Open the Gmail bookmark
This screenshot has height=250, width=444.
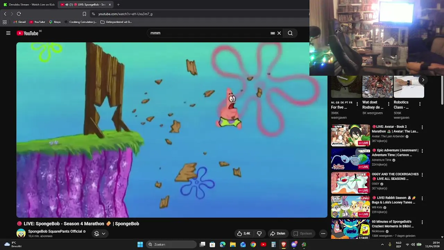(19, 22)
